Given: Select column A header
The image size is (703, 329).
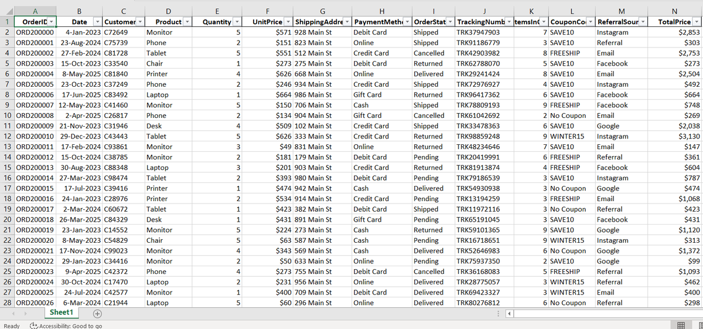Looking at the screenshot, I should click(35, 11).
